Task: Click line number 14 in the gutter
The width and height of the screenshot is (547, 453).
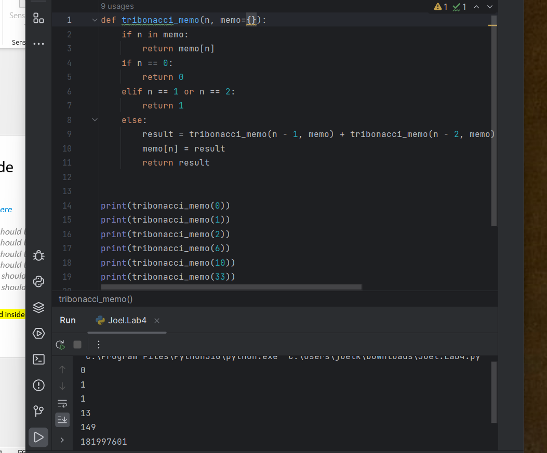Action: (67, 205)
